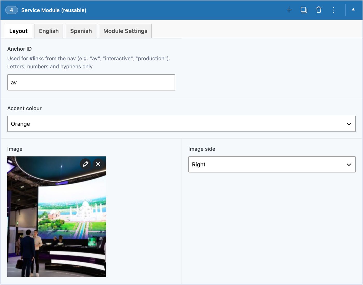Collapse the Service Module panel
Screen dimensions: 363x285
point(353,10)
